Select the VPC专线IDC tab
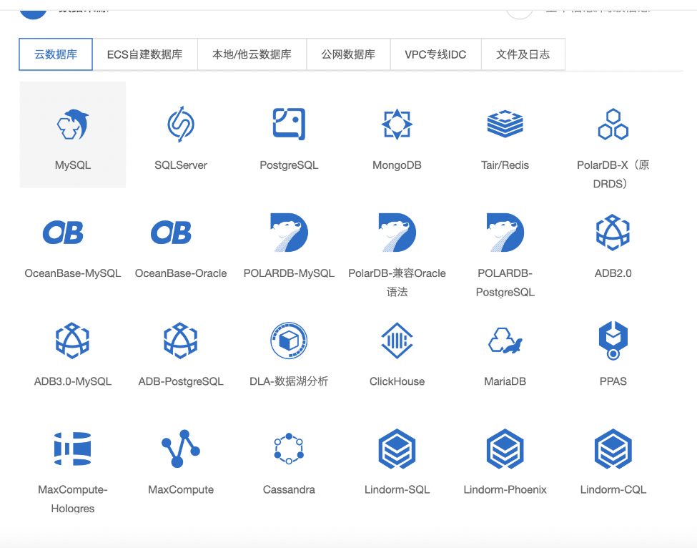The height and width of the screenshot is (548, 697). (435, 54)
